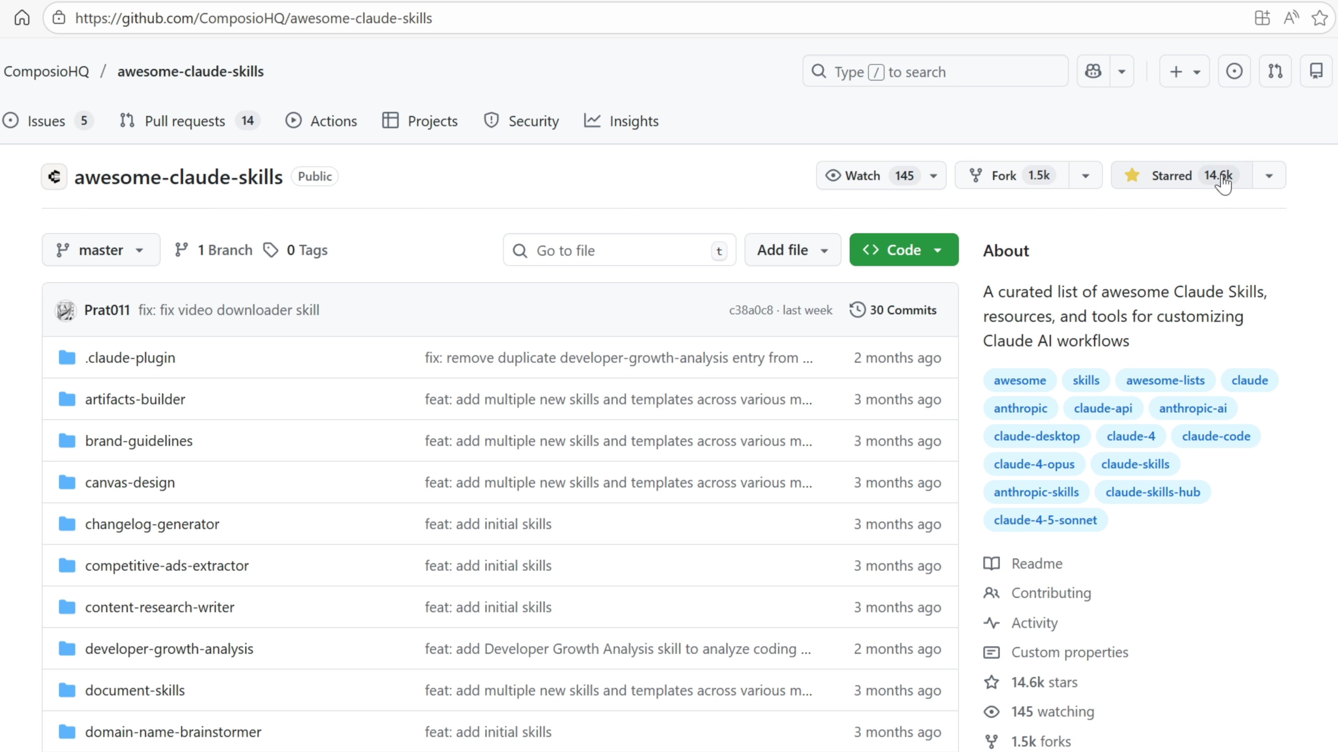Open the Add file dropdown
Screen dimensions: 1338x752
click(792, 250)
